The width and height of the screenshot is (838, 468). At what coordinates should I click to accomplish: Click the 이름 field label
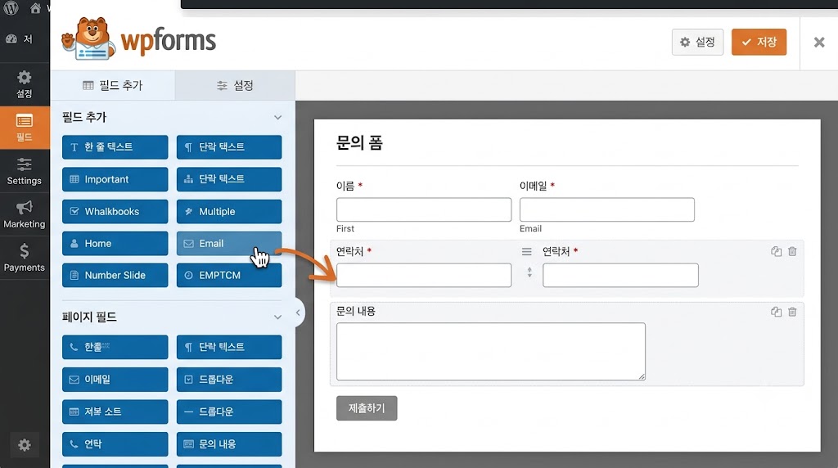[345, 186]
